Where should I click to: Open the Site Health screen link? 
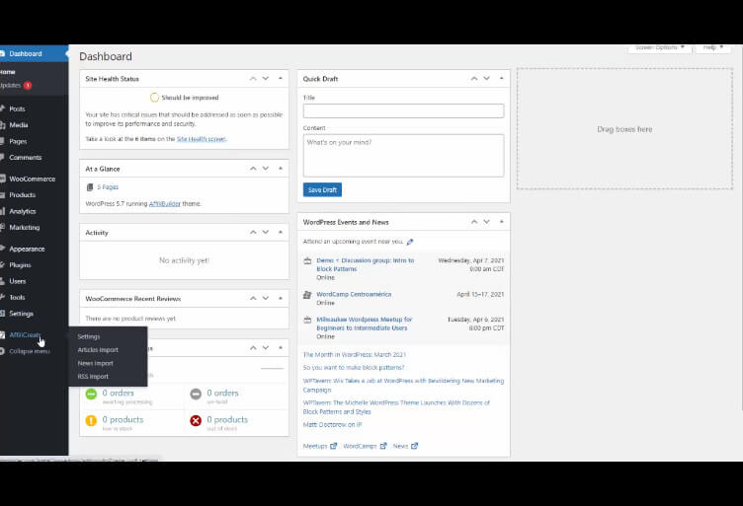tap(202, 139)
